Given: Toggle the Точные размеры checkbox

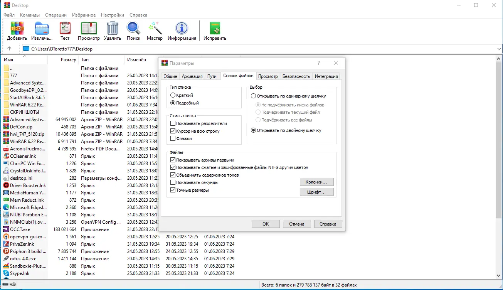Looking at the screenshot, I should (x=173, y=190).
